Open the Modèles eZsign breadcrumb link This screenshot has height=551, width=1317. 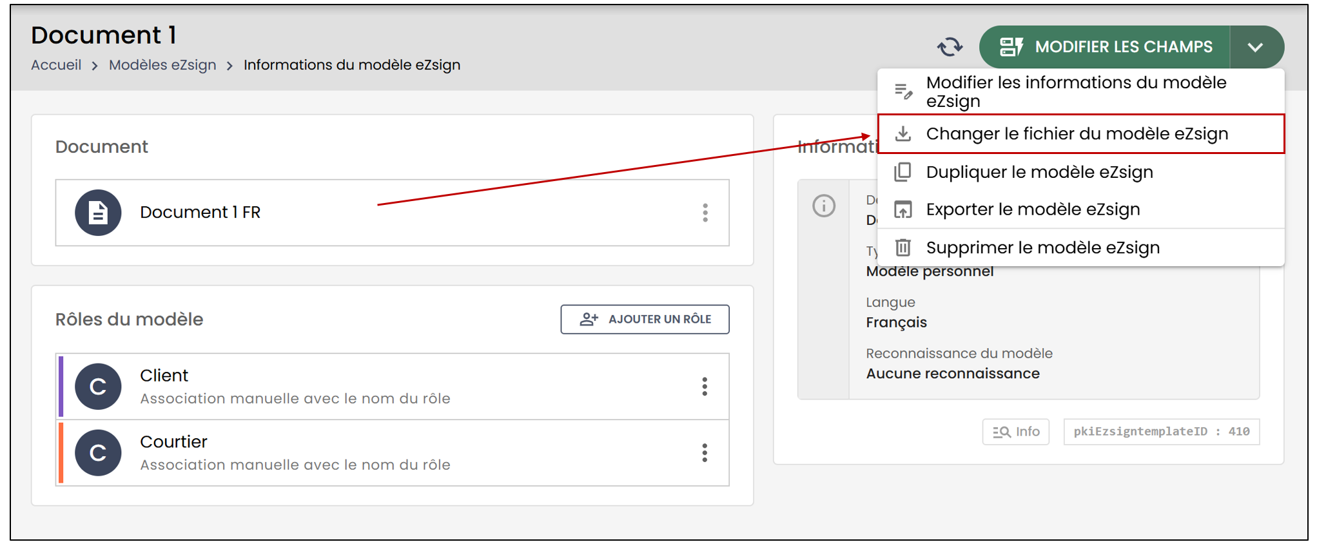[x=162, y=65]
